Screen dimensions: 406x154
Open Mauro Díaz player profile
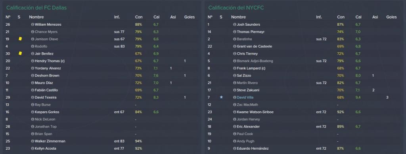point(44,83)
